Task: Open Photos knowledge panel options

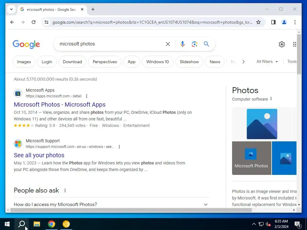Action: click(x=271, y=99)
